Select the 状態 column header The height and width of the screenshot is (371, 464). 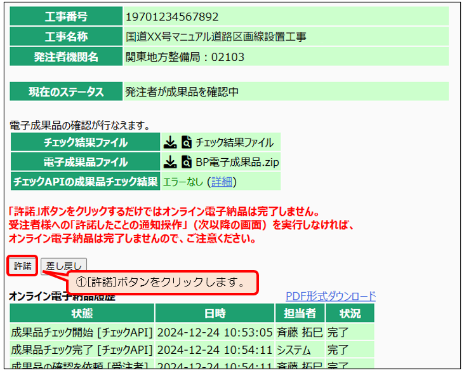click(82, 313)
